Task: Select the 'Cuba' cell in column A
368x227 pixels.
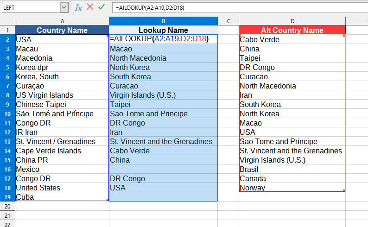Action: [x=62, y=197]
